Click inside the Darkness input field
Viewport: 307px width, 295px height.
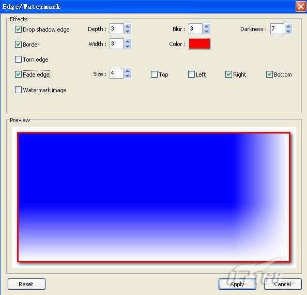[x=277, y=29]
